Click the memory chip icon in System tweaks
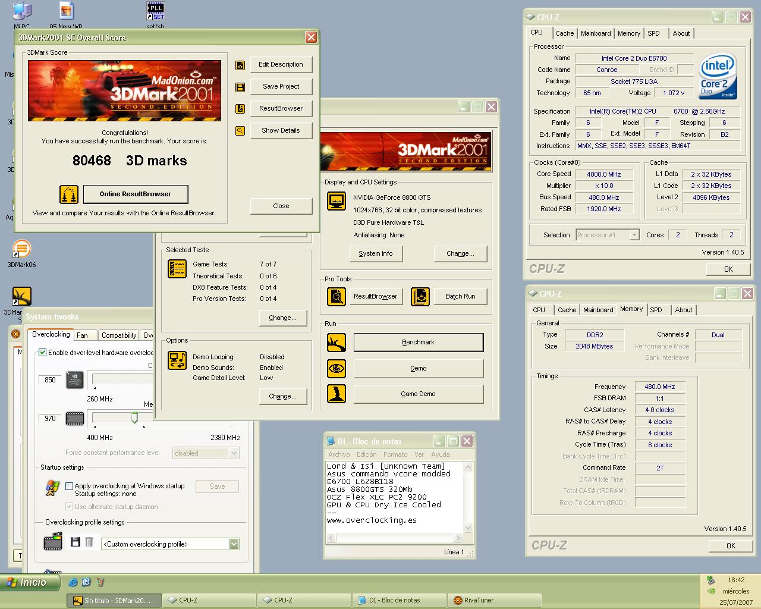The width and height of the screenshot is (761, 609). [x=75, y=418]
